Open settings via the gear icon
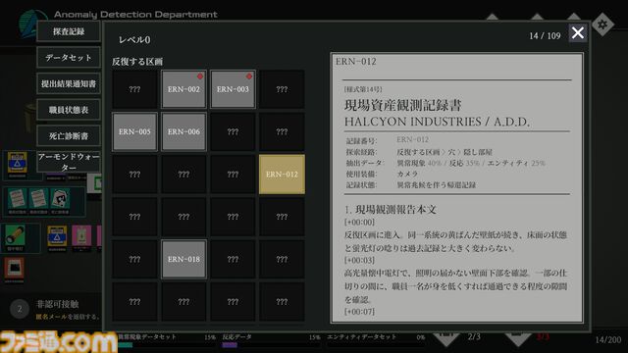Viewport: 628px width, 353px height. [602, 25]
